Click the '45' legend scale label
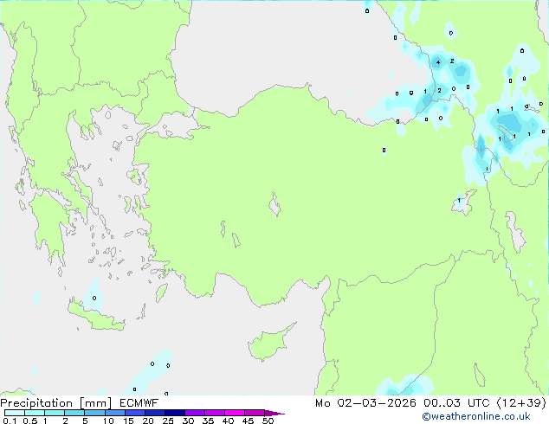549x424 pixels. tap(248, 421)
